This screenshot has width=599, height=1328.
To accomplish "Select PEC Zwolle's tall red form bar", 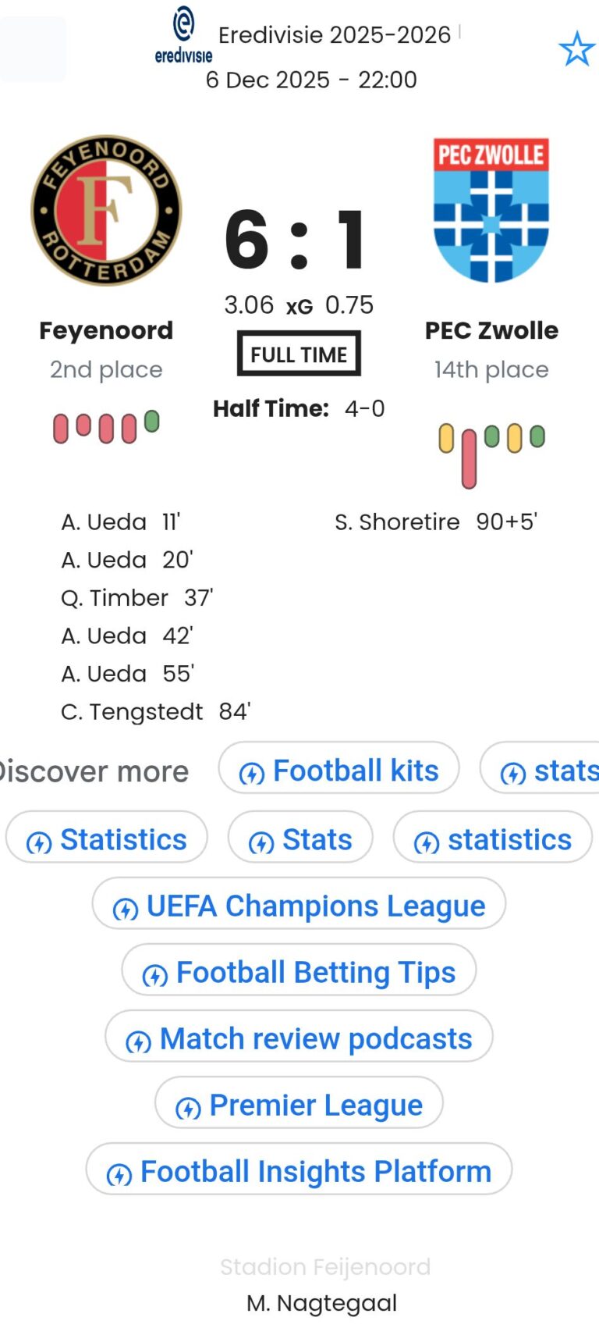I will click(x=469, y=458).
